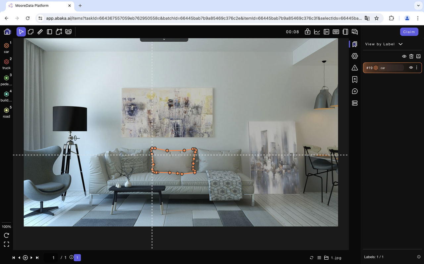Click the lock icon beside the timer
Image resolution: width=424 pixels, height=264 pixels.
[307, 32]
